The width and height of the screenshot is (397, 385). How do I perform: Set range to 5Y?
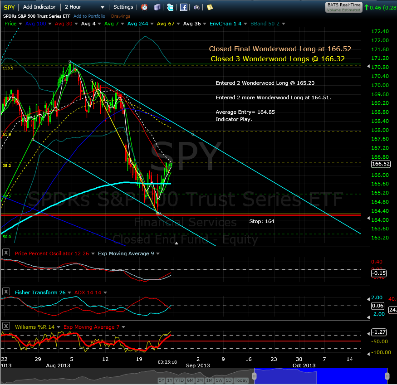pyautogui.click(x=162, y=380)
